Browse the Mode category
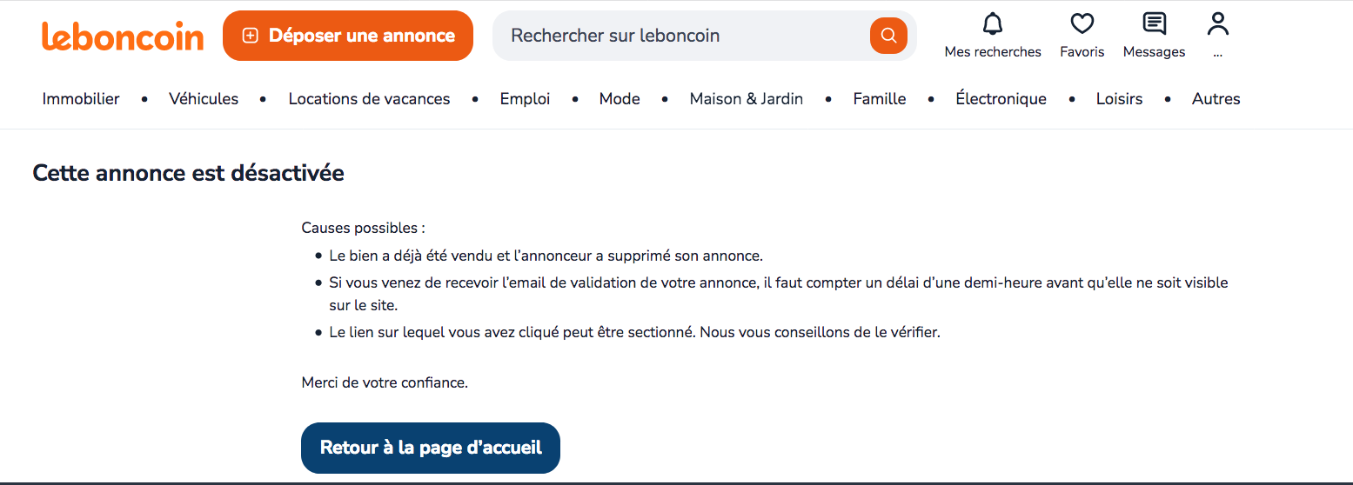 (620, 99)
